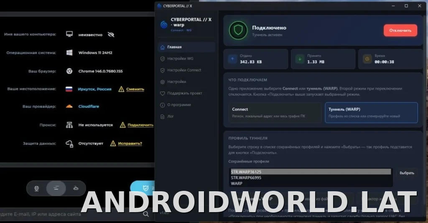Click the Исправить? data protection link
This screenshot has width=428, height=223.
(x=130, y=143)
